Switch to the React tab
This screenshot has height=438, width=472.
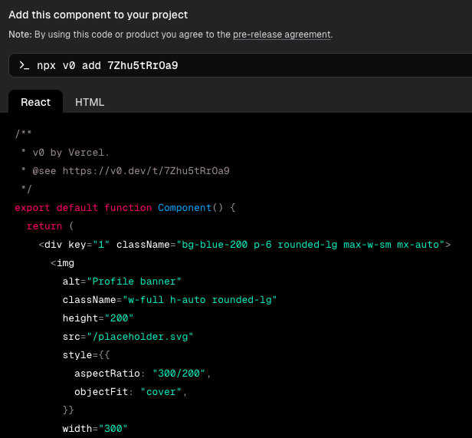click(35, 102)
